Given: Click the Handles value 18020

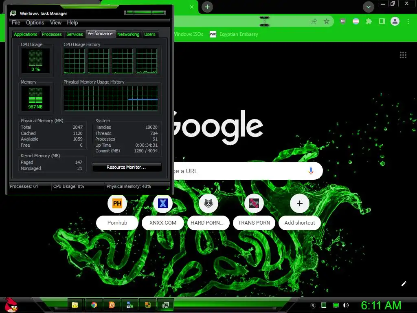Looking at the screenshot, I should click(151, 127).
